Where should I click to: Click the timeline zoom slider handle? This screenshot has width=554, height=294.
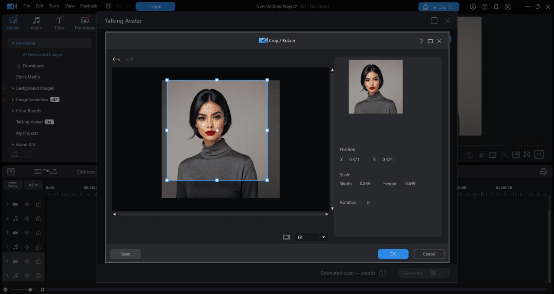tap(30, 289)
